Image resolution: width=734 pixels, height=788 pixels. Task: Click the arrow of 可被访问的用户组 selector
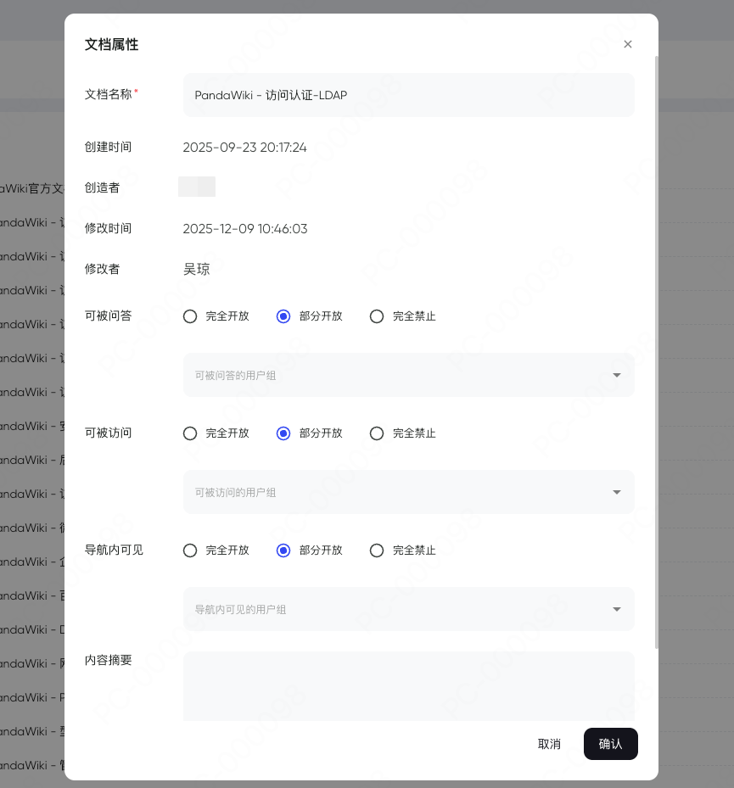click(x=617, y=493)
